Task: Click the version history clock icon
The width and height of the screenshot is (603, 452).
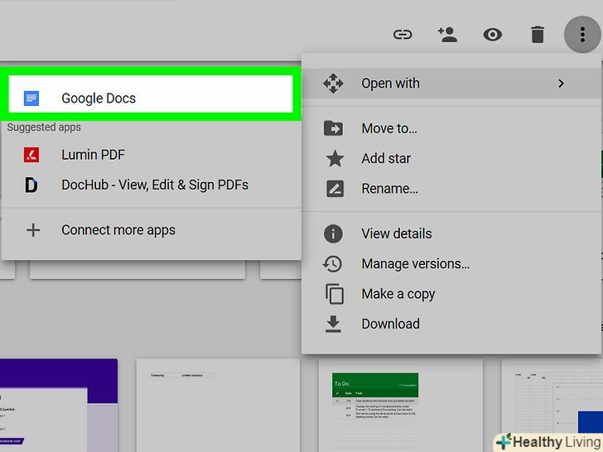Action: [332, 263]
